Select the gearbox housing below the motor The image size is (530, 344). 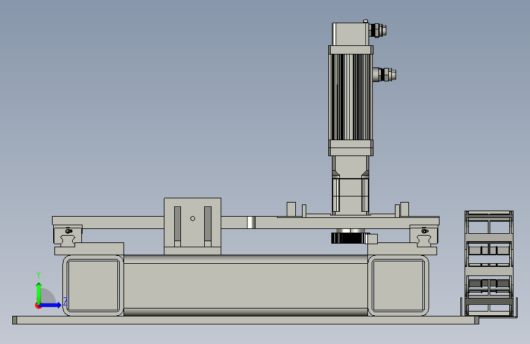(350, 185)
